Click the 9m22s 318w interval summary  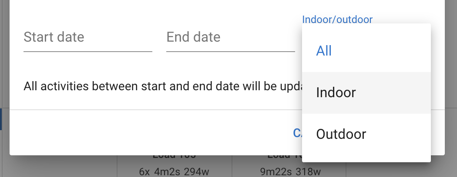[x=290, y=172]
